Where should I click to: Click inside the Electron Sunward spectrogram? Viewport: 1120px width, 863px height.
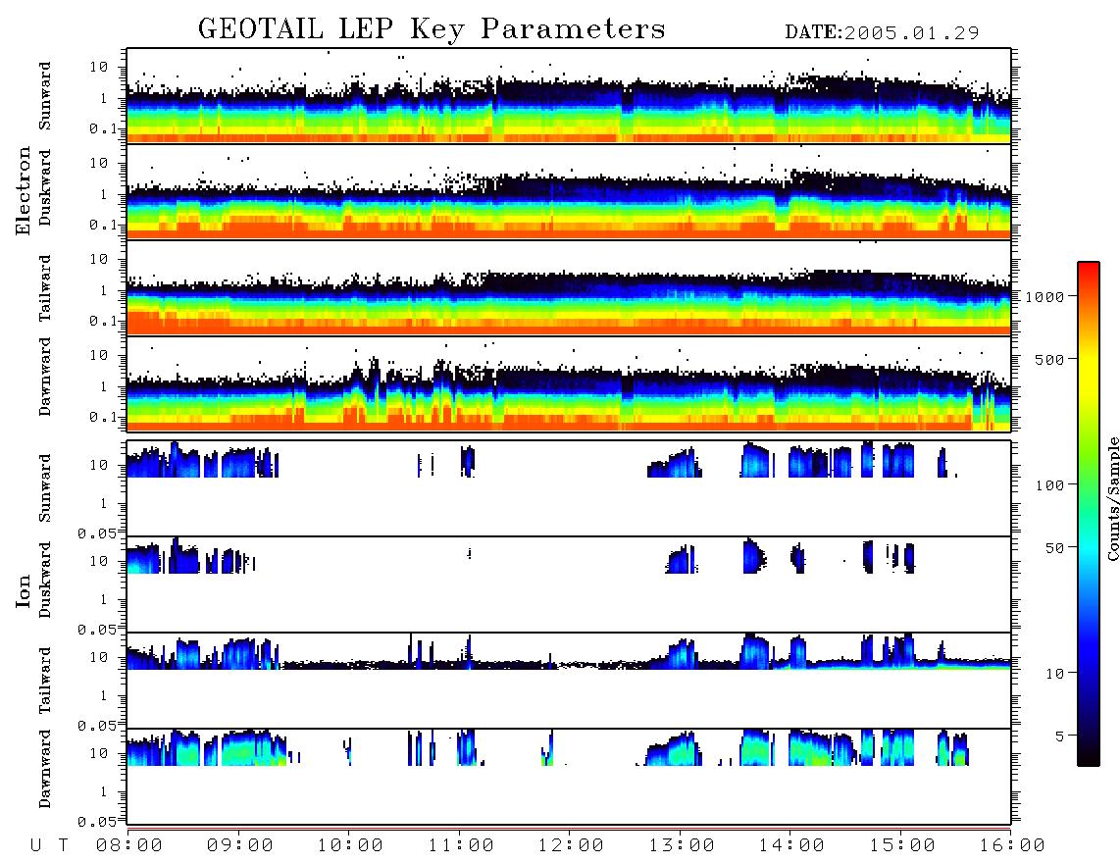(x=569, y=96)
